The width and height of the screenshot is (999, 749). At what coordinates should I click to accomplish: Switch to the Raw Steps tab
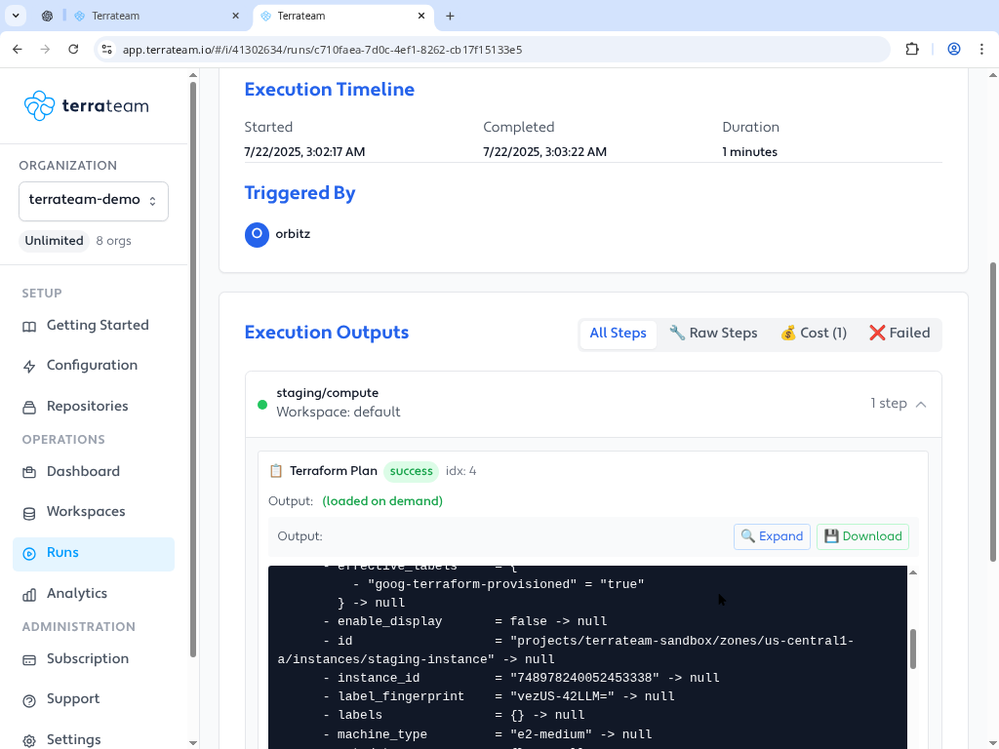coord(713,334)
